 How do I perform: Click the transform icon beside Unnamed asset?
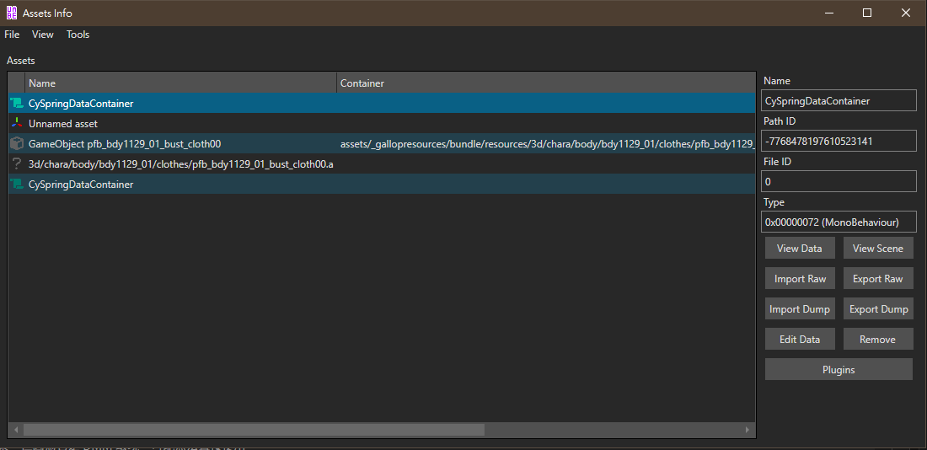pos(17,124)
